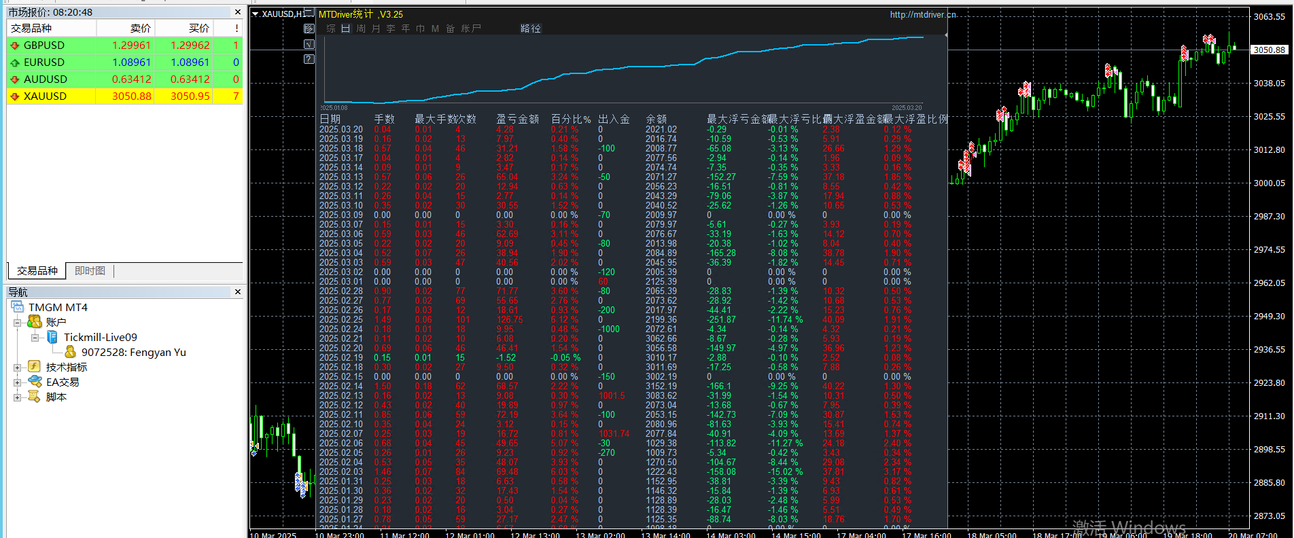Select the 日 daily statistics tab
This screenshot has width=1294, height=538.
pos(346,29)
